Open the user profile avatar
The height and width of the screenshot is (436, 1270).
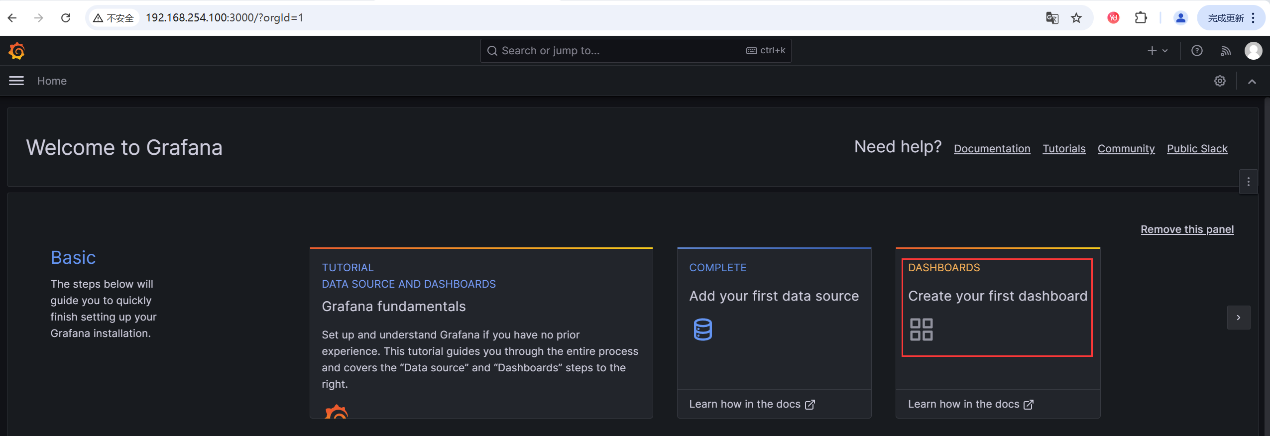[1253, 51]
